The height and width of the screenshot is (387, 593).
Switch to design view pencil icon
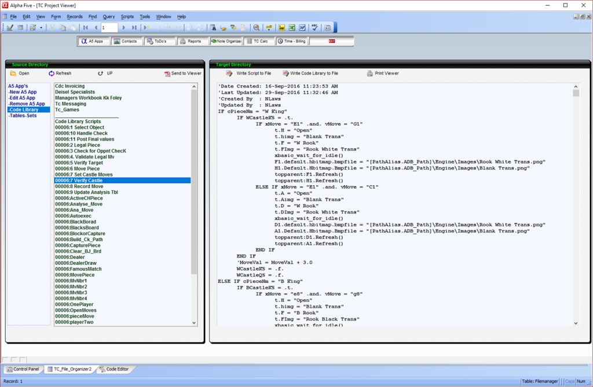[x=10, y=27]
